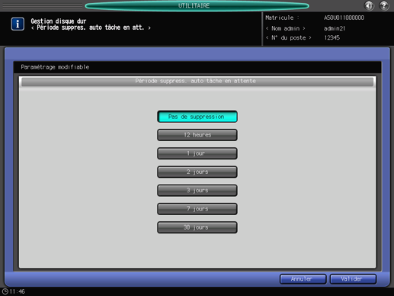Click the Période suppres. auto tâche breadcrumb
This screenshot has width=394, height=296.
coord(91,27)
